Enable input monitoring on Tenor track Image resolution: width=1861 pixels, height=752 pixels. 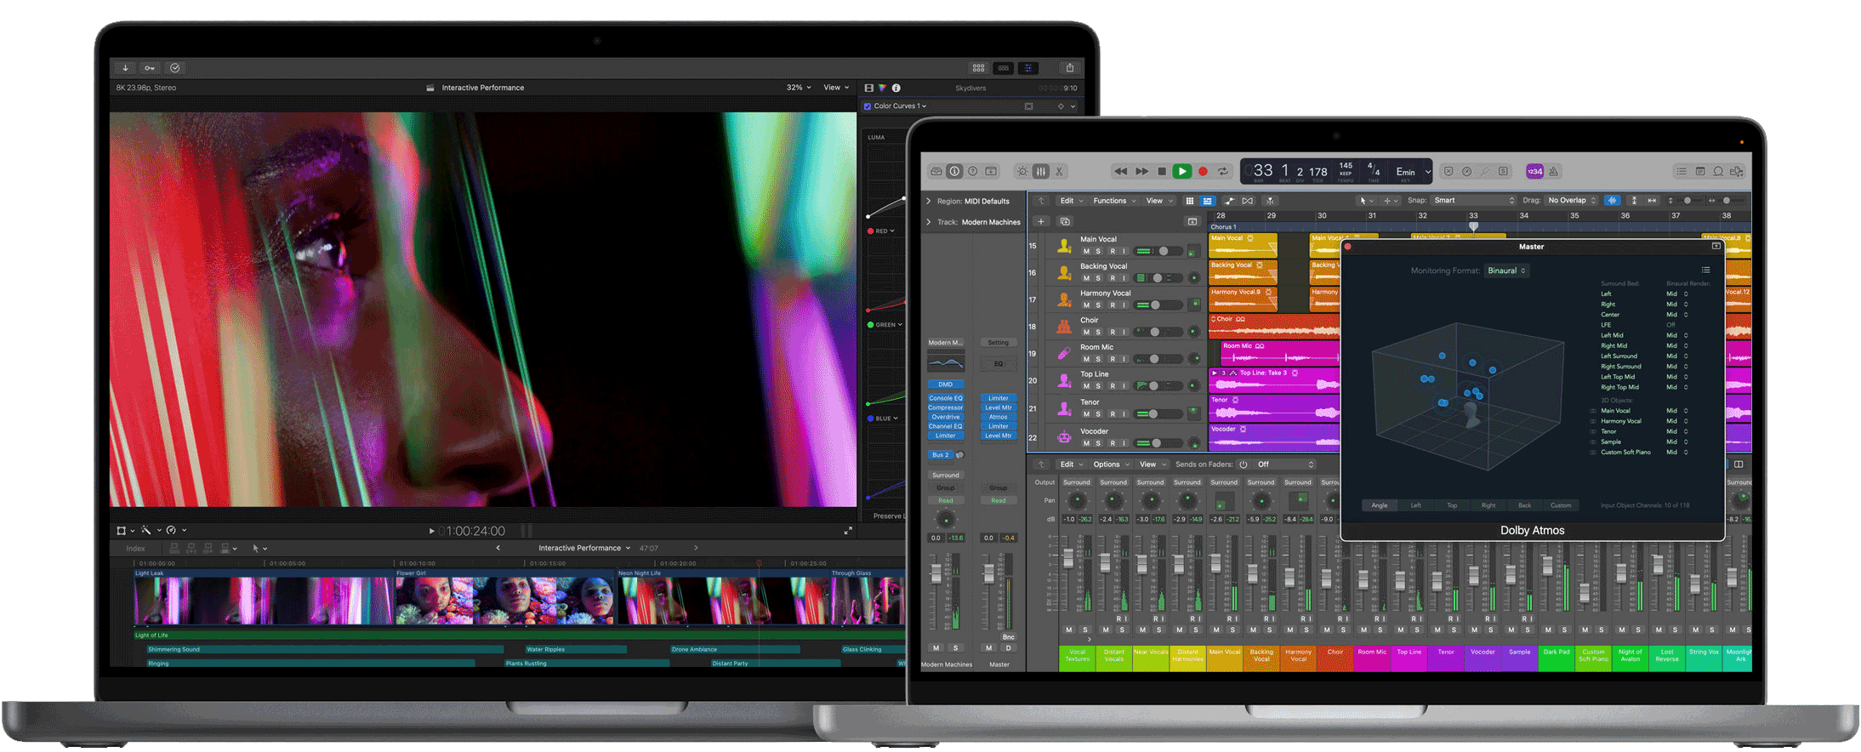(x=1124, y=414)
